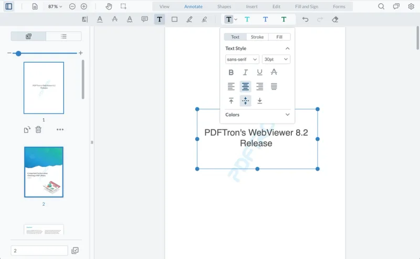
Task: Choose the teal T text preset
Action: pos(247,19)
